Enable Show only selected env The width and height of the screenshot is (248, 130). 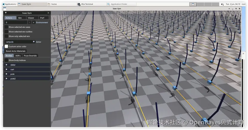coord(6,36)
